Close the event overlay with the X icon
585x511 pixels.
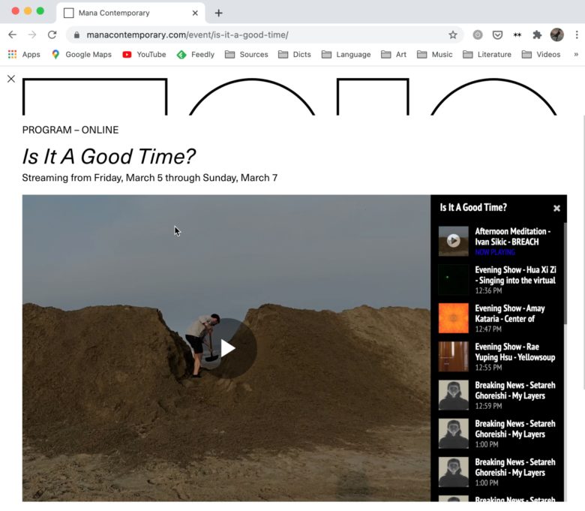[11, 79]
